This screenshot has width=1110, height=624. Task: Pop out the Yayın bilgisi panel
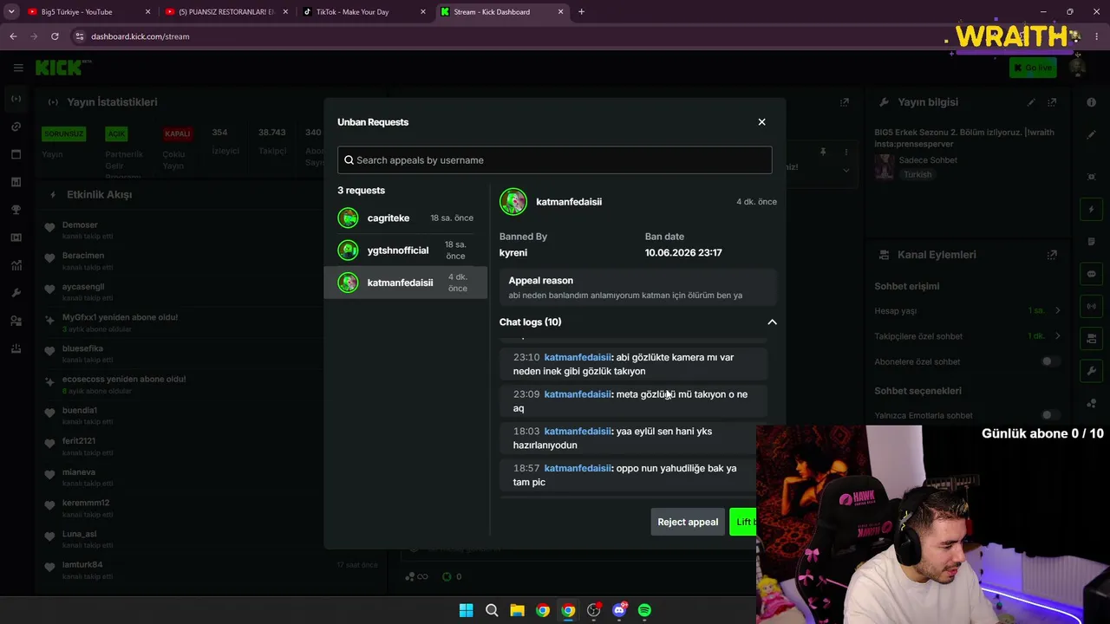[1052, 102]
